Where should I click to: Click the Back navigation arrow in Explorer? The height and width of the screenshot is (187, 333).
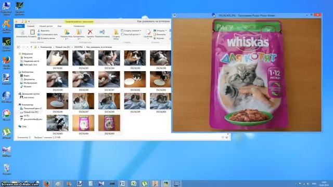pyautogui.click(x=18, y=47)
